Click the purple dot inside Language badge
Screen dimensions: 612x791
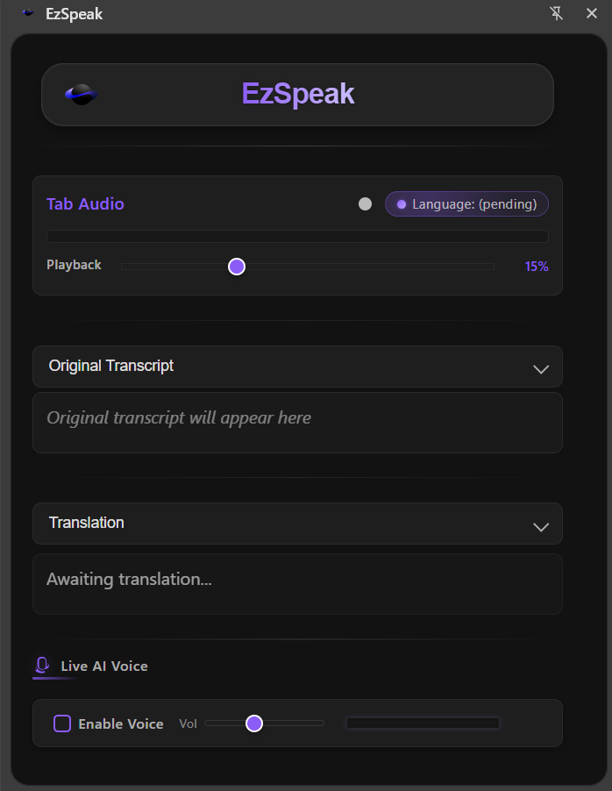click(402, 204)
